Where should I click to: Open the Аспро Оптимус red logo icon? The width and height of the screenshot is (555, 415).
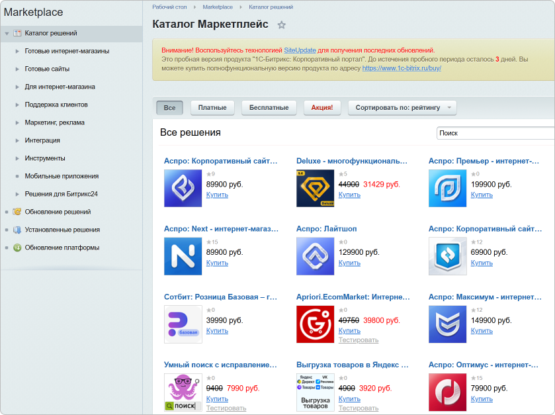[447, 392]
